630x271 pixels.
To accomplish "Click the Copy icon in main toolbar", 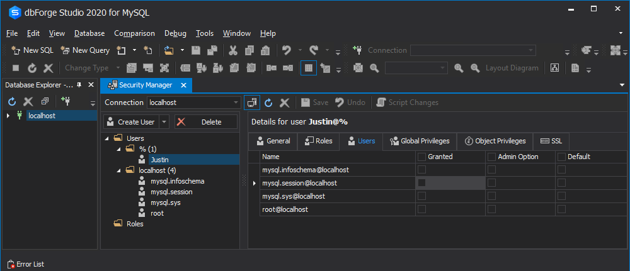I will 249,50.
